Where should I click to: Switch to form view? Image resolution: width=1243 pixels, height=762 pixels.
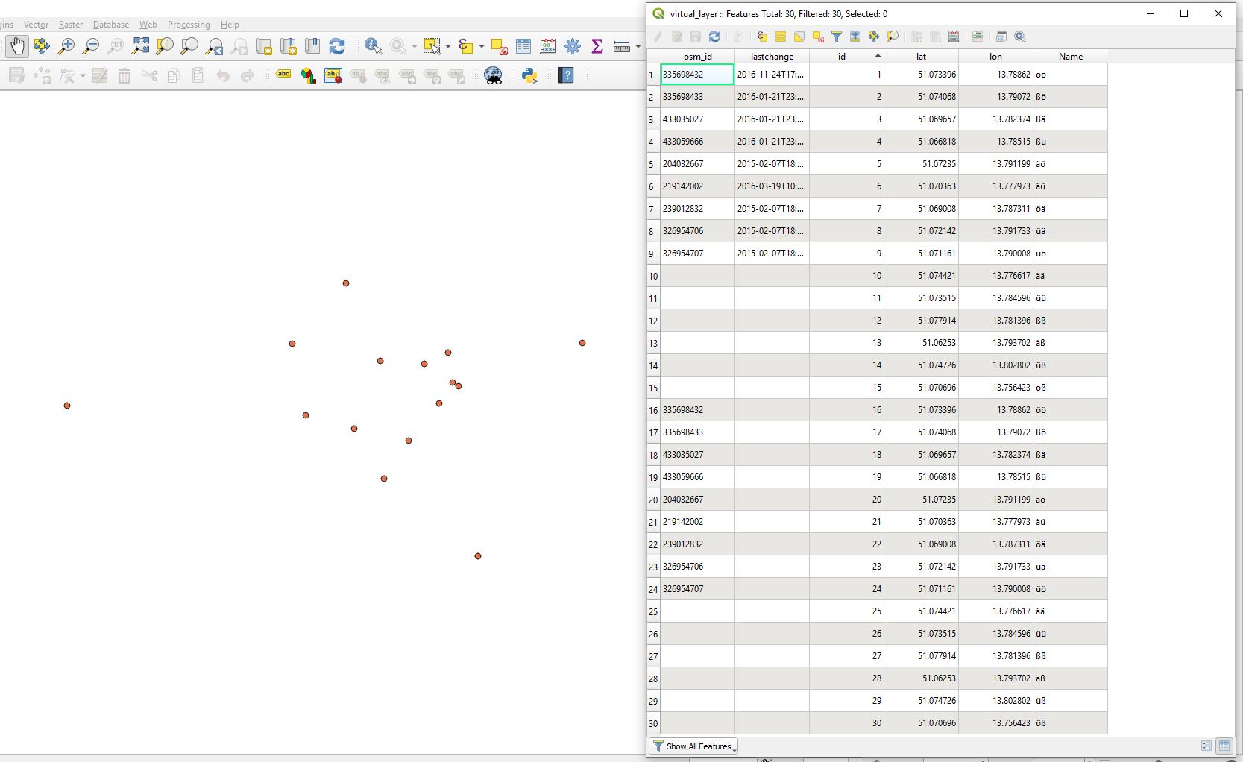(1206, 746)
